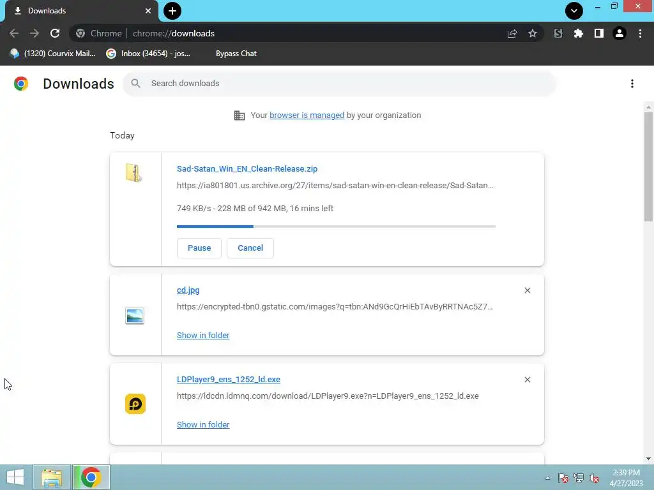Click the LDPlayer ldcdn source URL
Viewport: 654px width, 490px height.
[x=328, y=396]
